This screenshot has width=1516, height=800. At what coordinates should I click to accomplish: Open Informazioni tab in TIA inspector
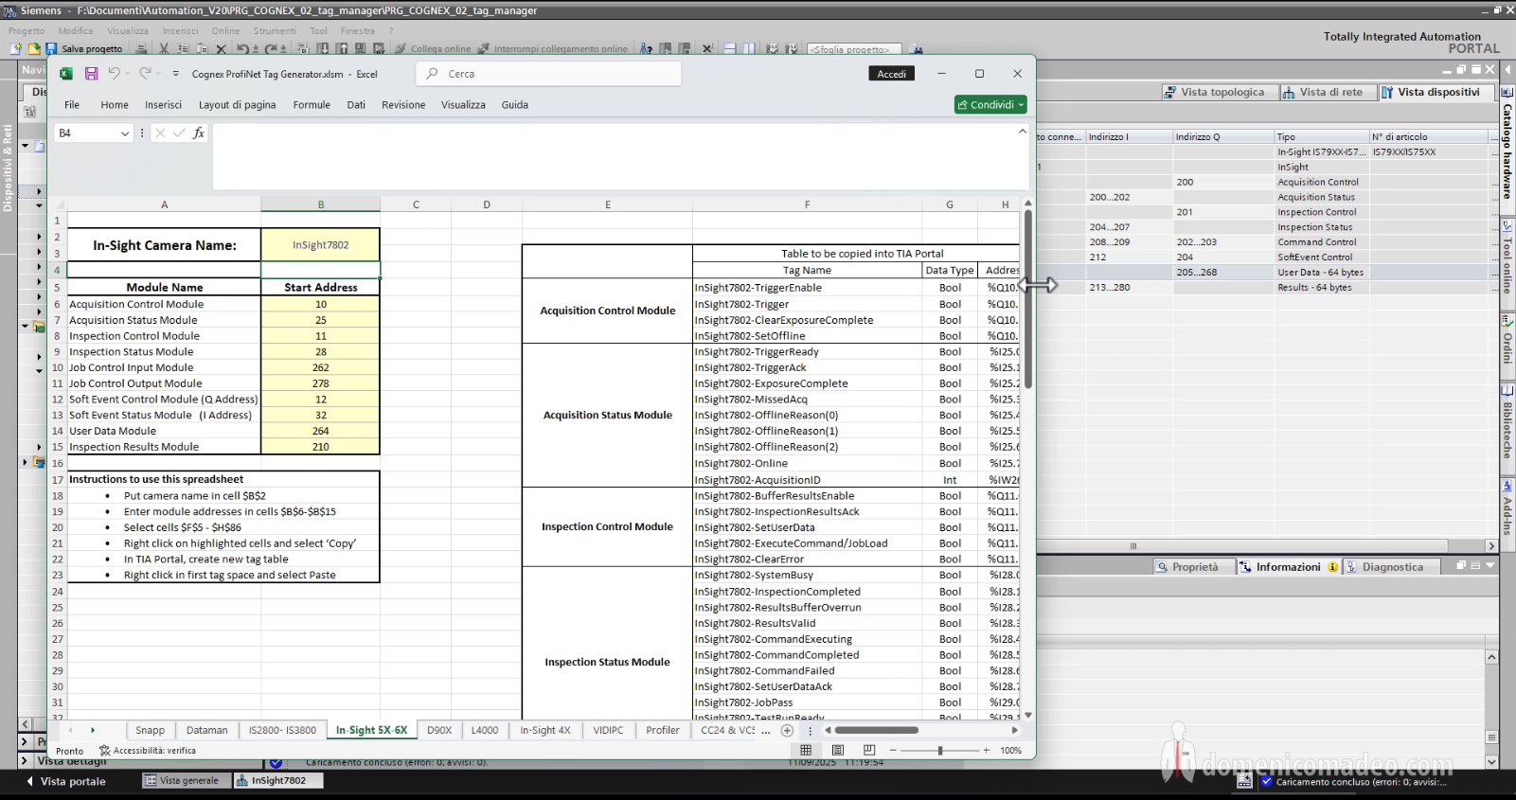[x=1288, y=567]
